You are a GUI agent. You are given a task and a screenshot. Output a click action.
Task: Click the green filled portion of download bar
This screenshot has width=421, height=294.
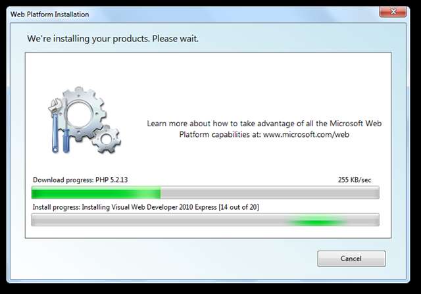[x=96, y=193]
